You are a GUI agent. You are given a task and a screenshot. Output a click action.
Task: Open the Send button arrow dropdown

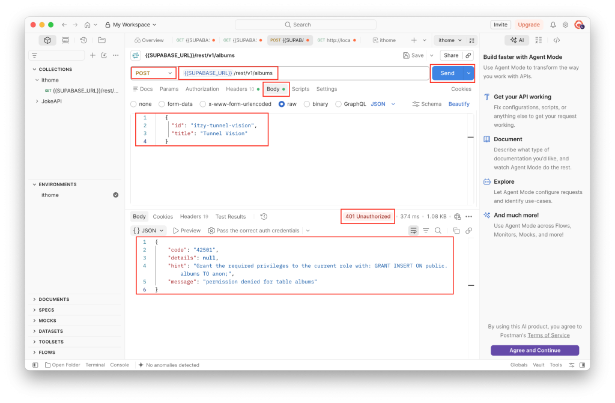pos(468,73)
